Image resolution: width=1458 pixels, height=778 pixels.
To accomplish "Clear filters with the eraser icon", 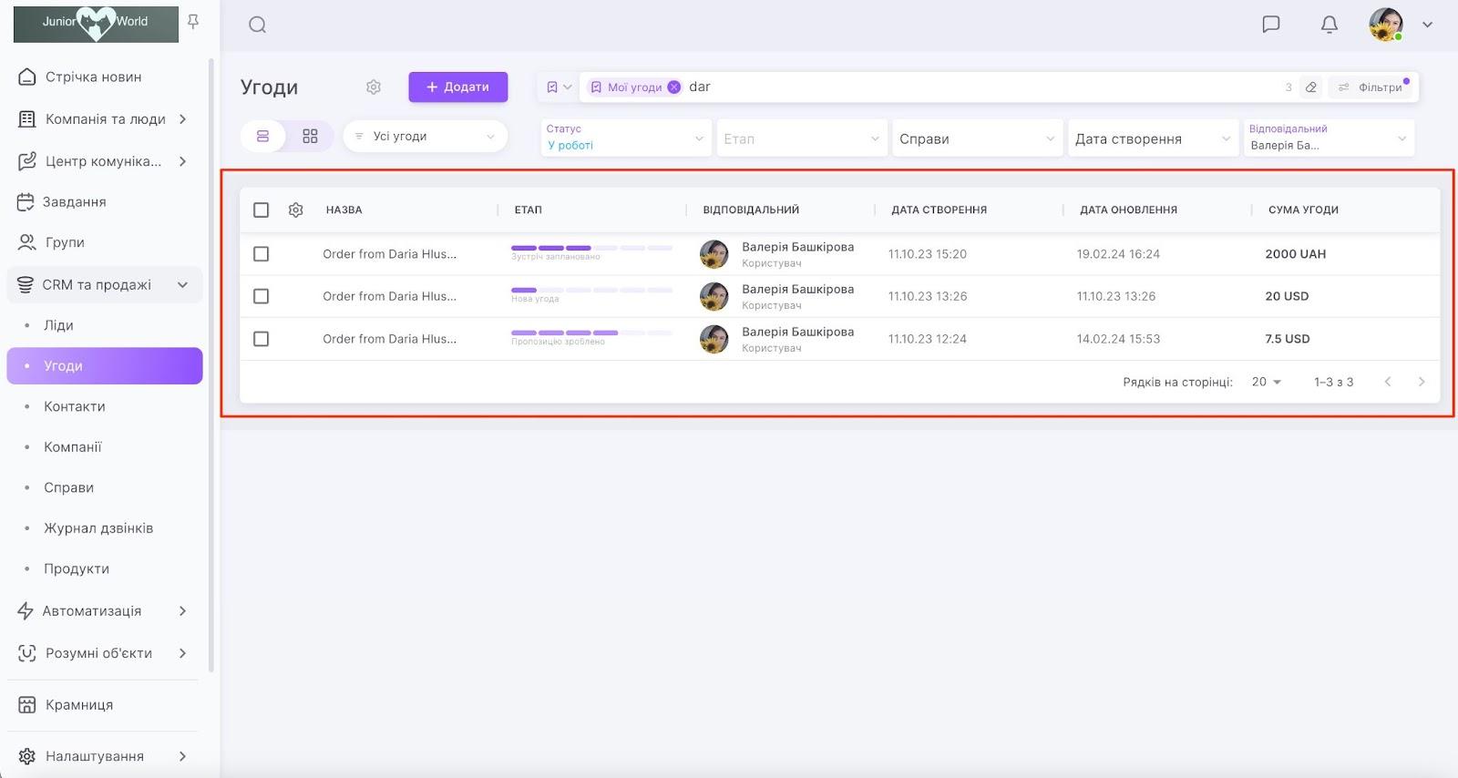I will 1310,87.
